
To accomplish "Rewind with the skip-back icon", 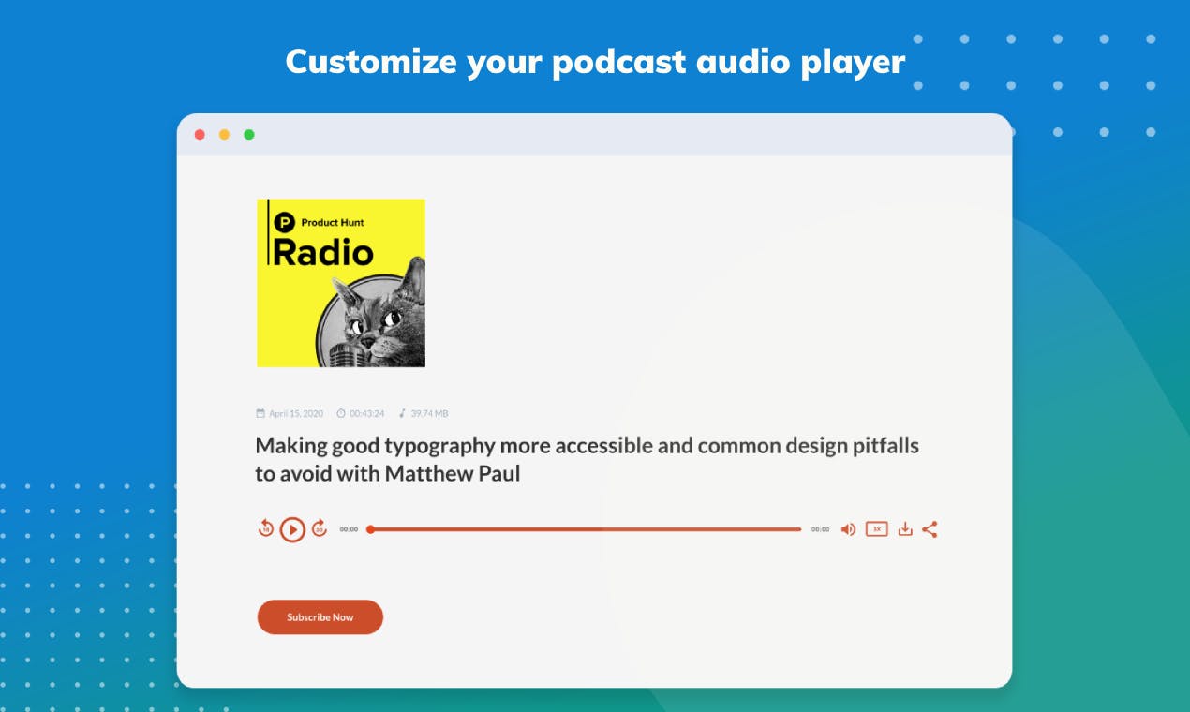I will [266, 528].
